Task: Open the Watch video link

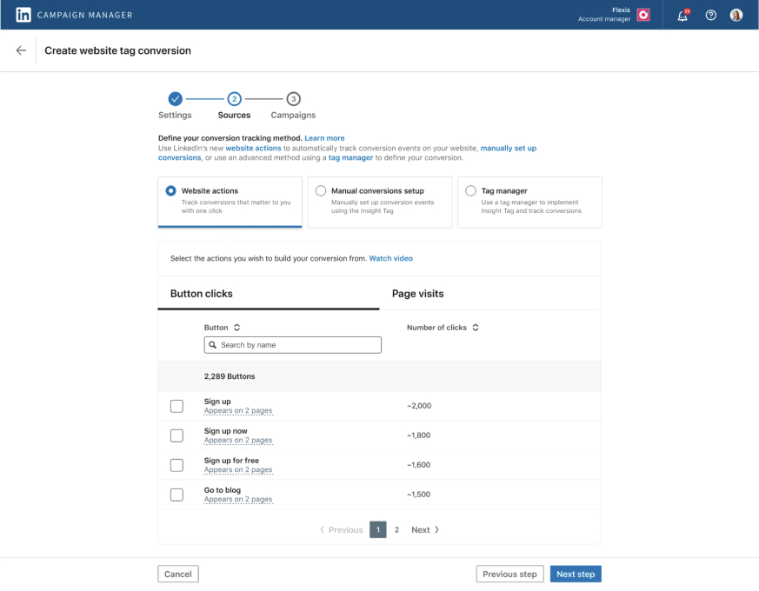Action: pos(392,258)
